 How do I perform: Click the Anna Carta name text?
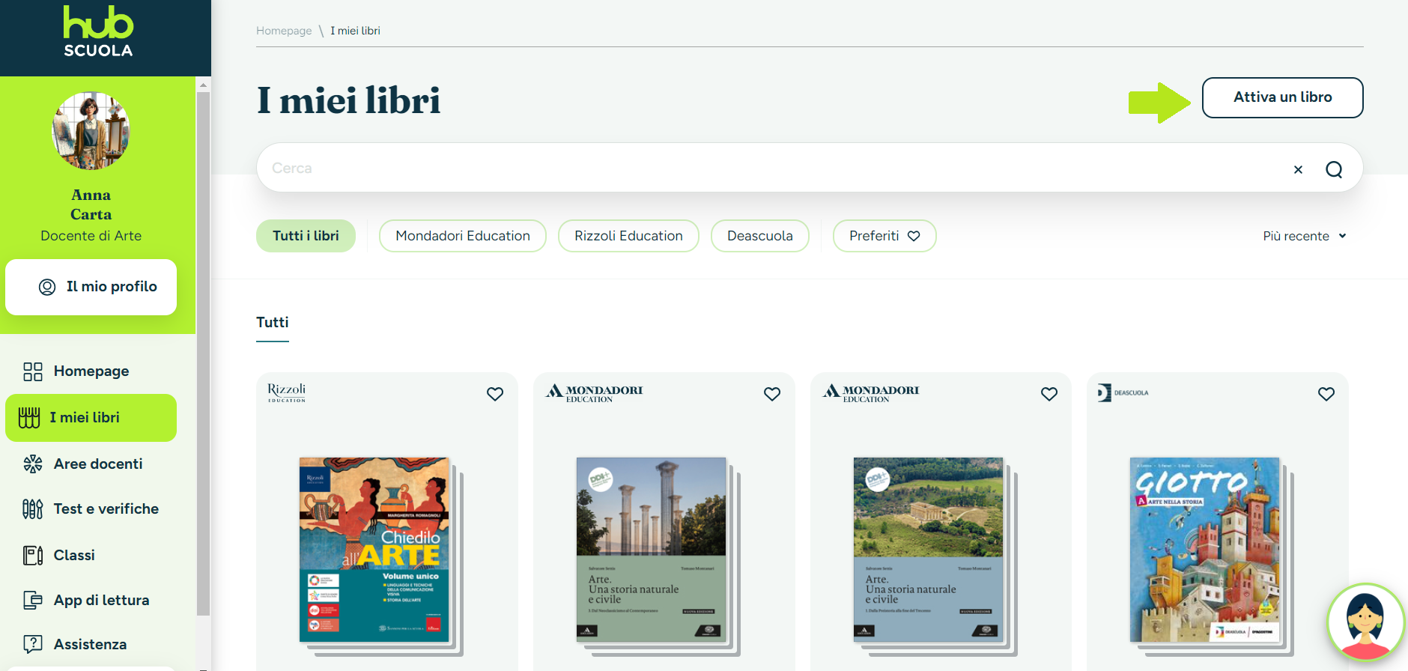pyautogui.click(x=91, y=205)
